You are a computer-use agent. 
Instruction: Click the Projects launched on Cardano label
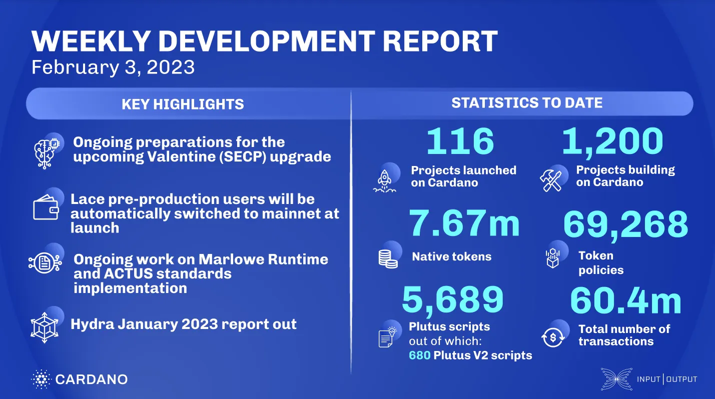[x=463, y=176]
